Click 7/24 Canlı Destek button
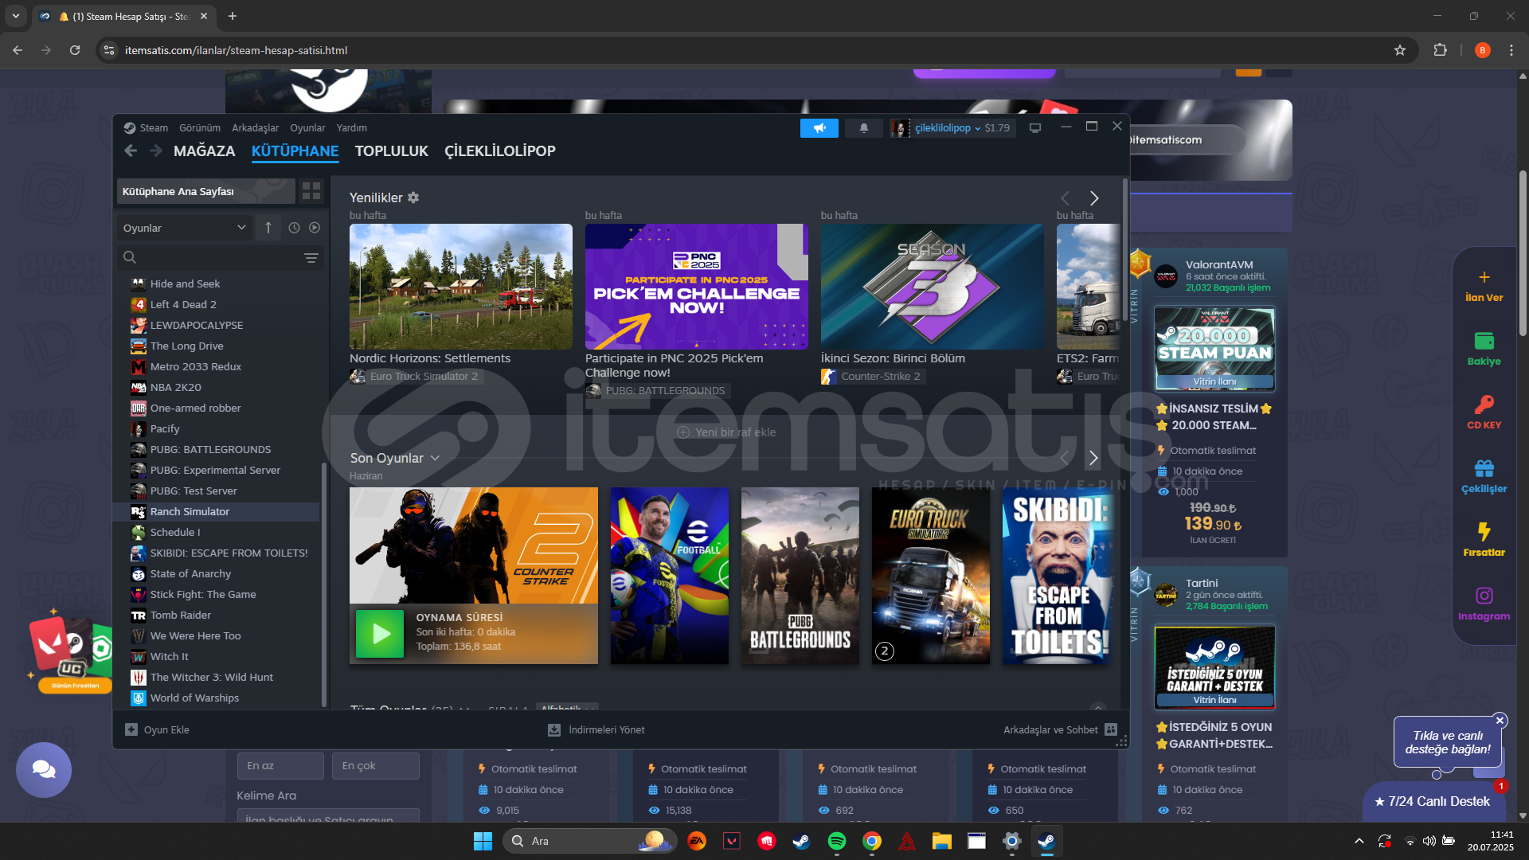This screenshot has width=1529, height=860. pyautogui.click(x=1432, y=802)
